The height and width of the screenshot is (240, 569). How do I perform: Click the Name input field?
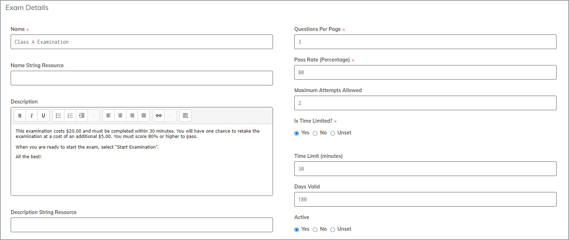[x=142, y=42]
